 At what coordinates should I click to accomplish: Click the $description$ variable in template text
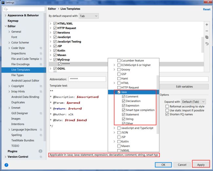[x=87, y=97]
